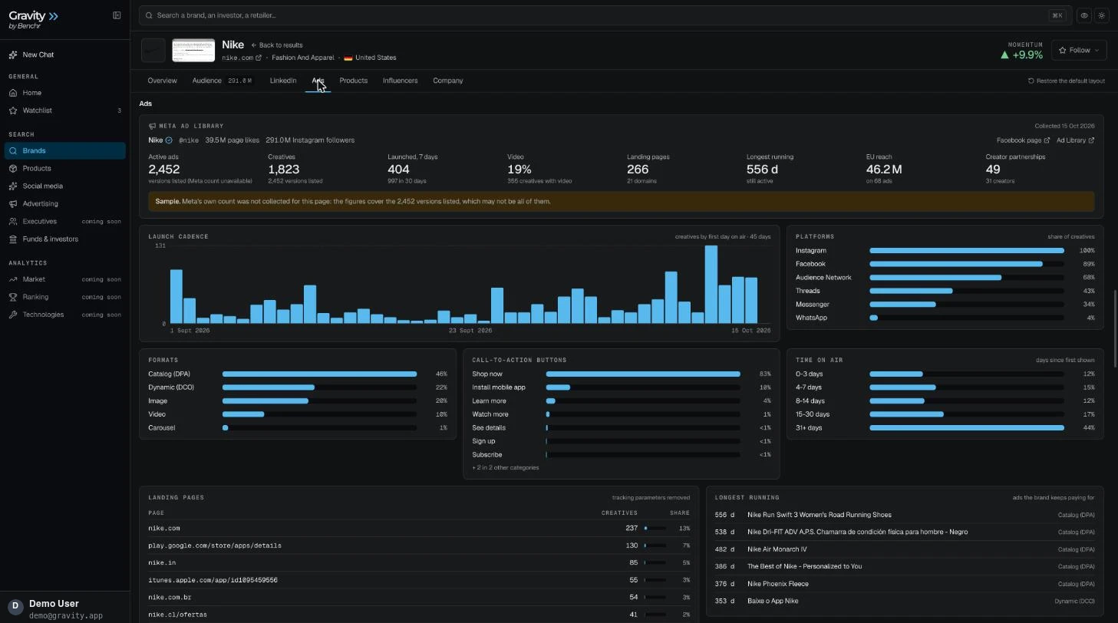Open the Watchlist section
The image size is (1118, 623).
pyautogui.click(x=64, y=110)
